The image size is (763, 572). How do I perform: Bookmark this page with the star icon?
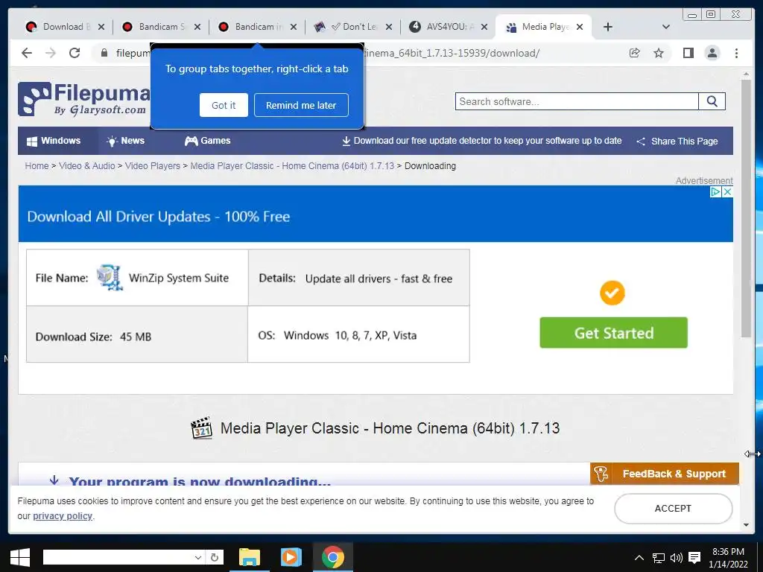pos(659,53)
